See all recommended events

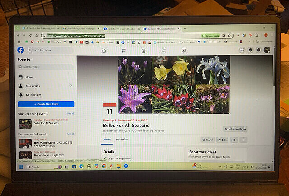[70, 134]
